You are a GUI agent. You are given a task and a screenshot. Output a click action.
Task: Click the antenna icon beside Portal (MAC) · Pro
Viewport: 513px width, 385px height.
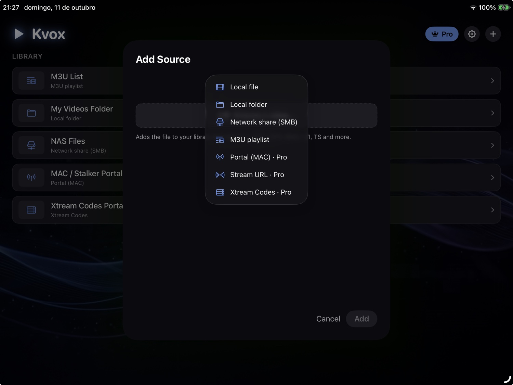pos(220,157)
